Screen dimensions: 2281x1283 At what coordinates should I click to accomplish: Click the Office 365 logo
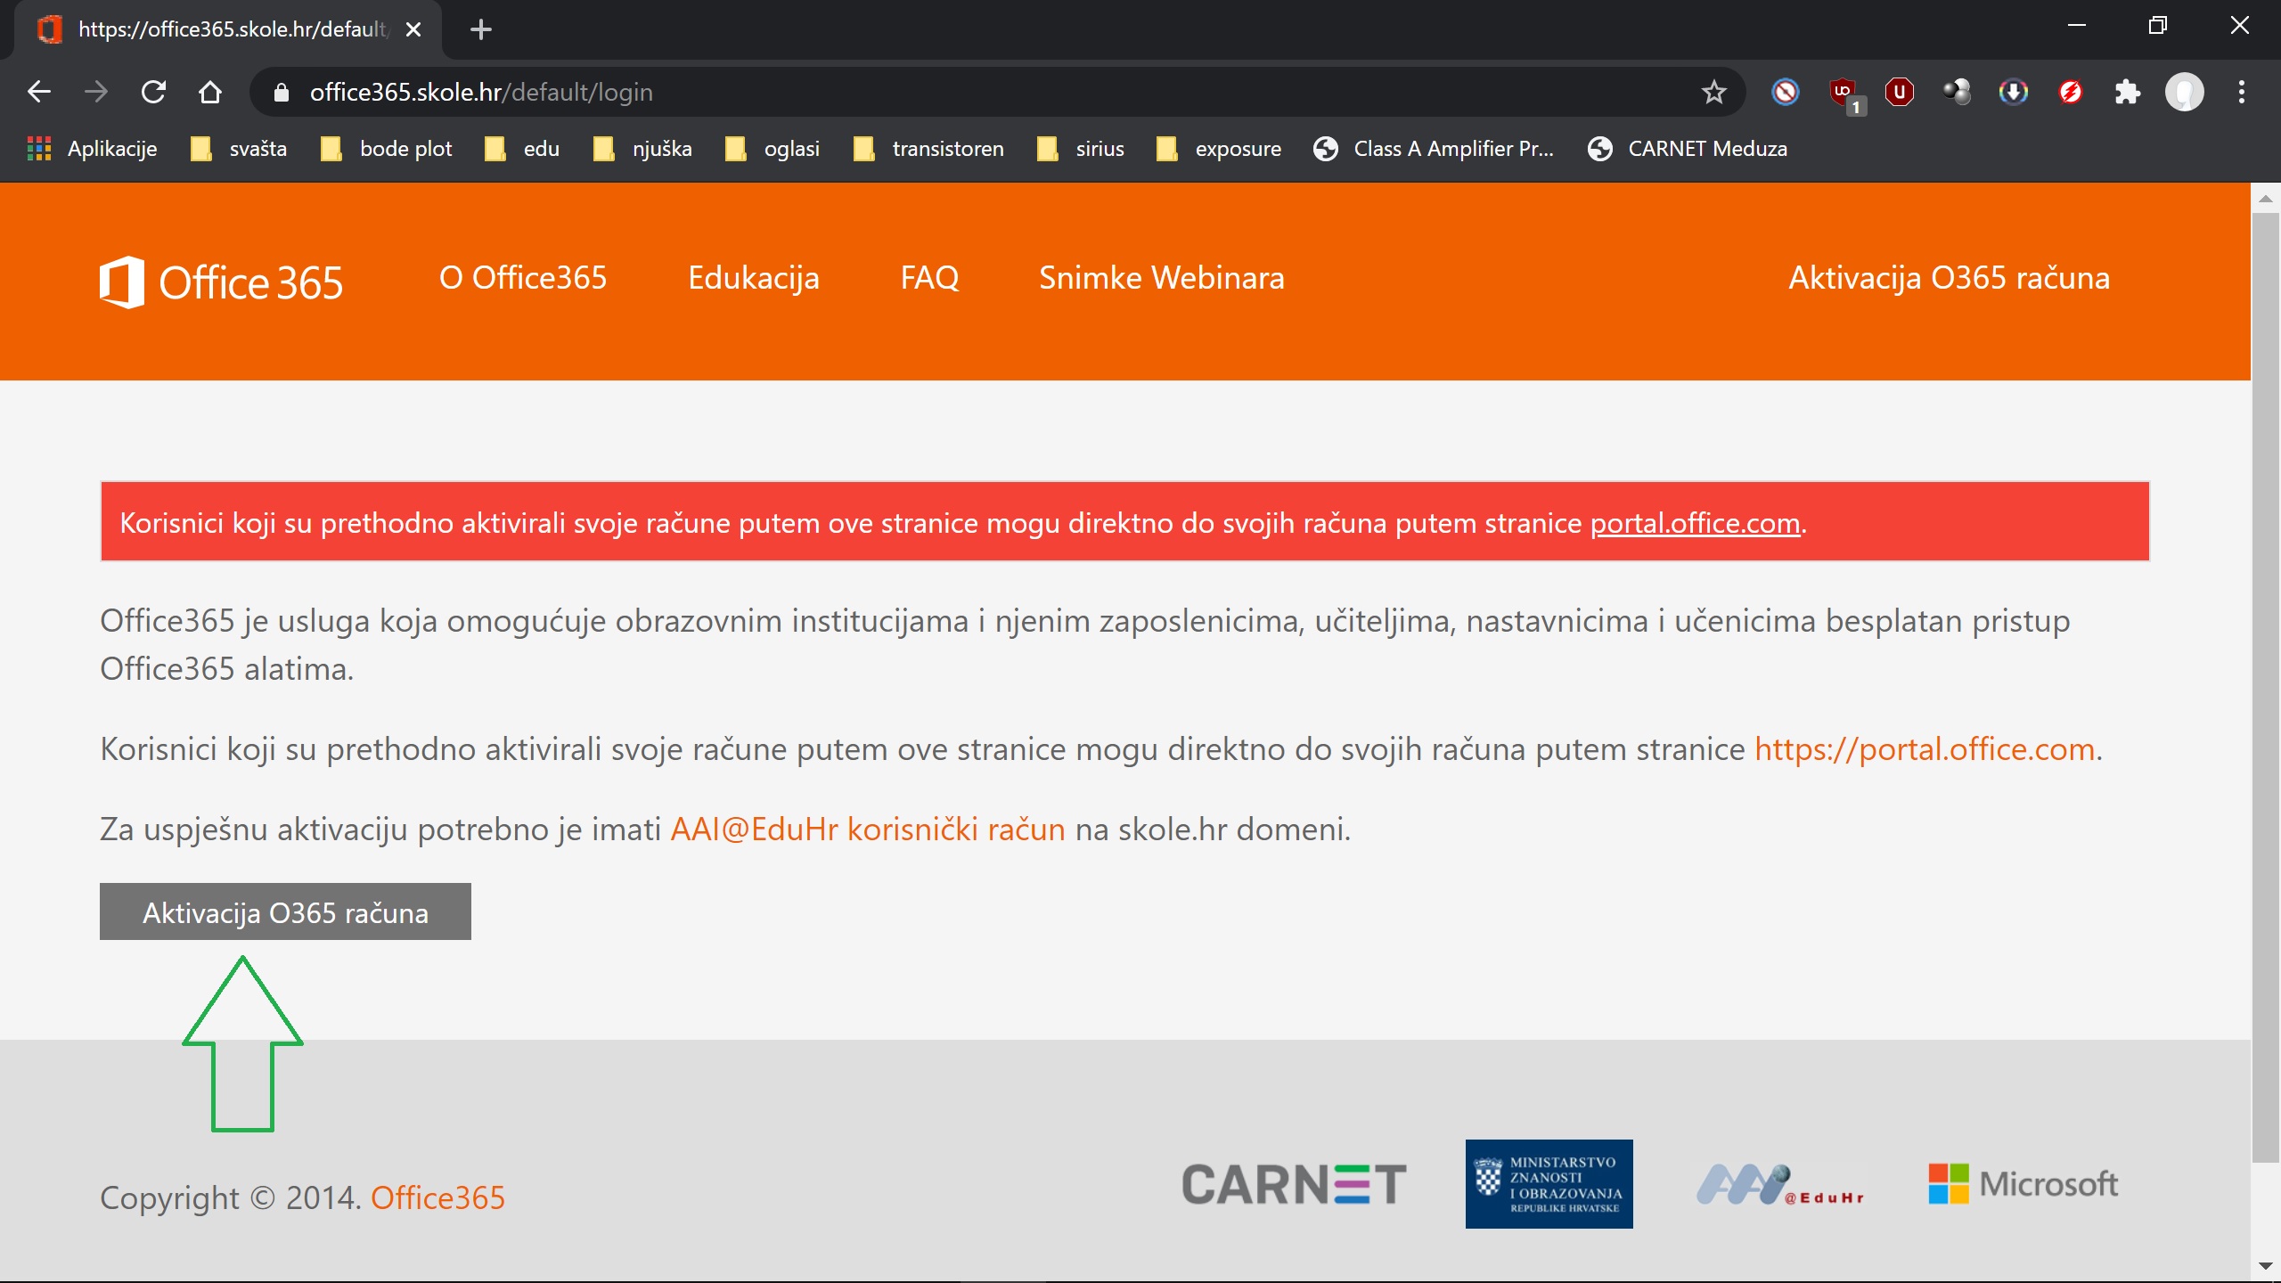pos(221,282)
